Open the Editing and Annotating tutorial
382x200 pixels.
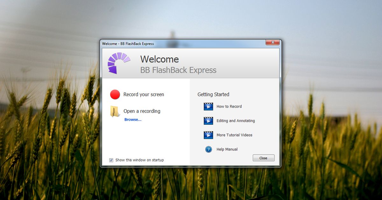click(236, 121)
